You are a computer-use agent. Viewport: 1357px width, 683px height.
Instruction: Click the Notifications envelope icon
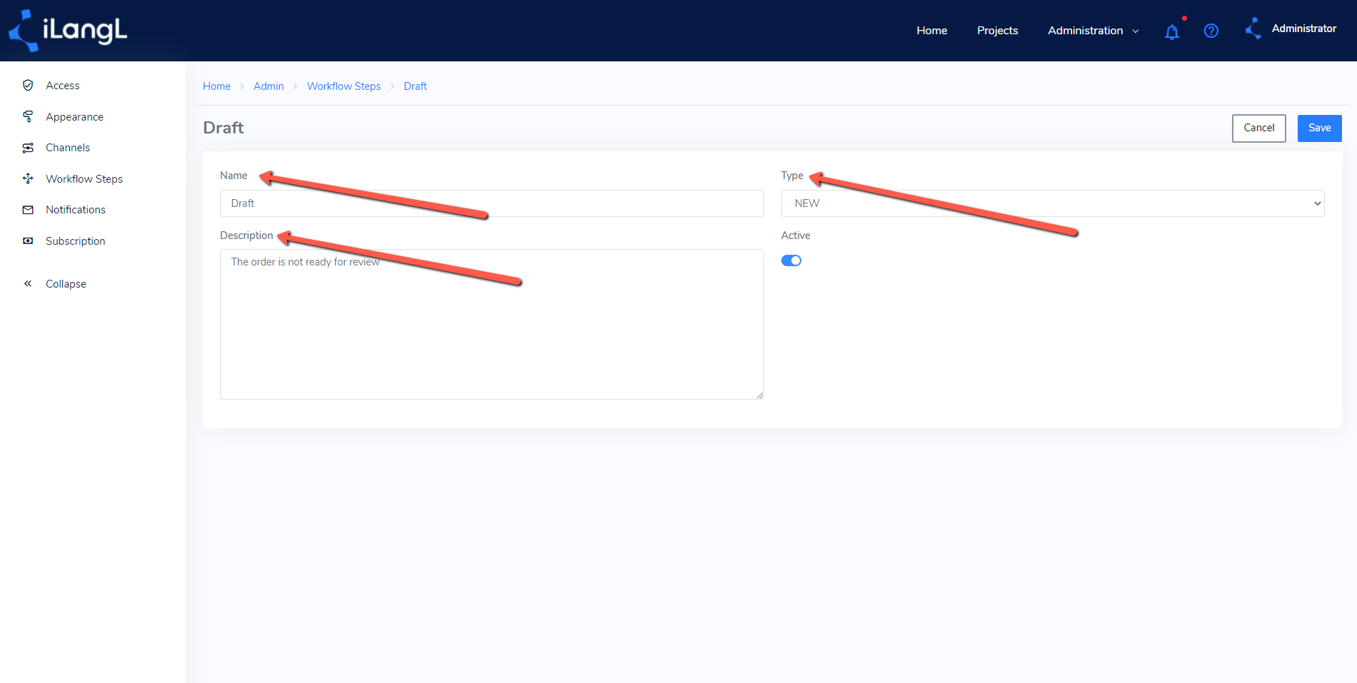28,210
